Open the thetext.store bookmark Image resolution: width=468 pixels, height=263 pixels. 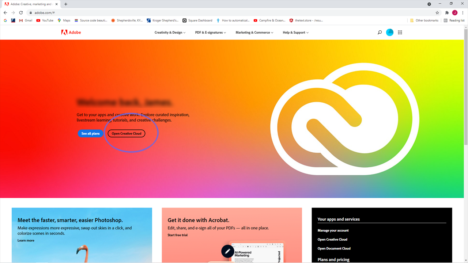(306, 20)
